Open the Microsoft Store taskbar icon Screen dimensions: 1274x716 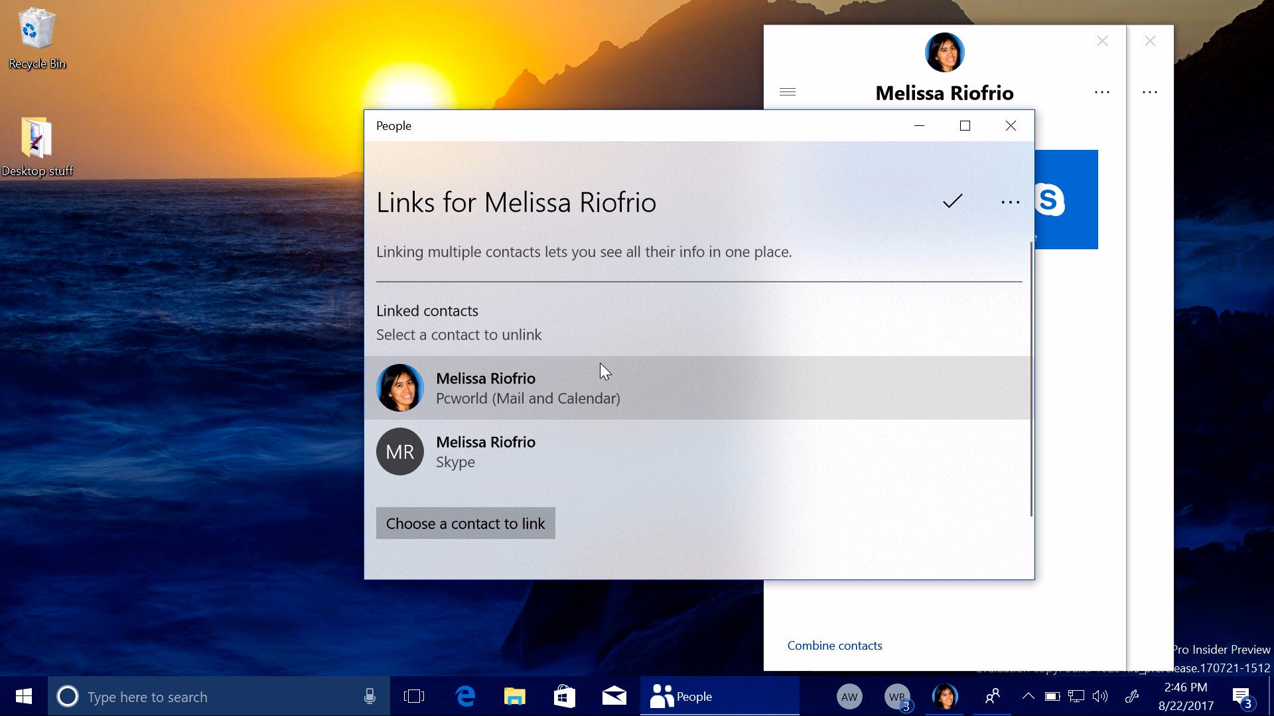point(564,696)
